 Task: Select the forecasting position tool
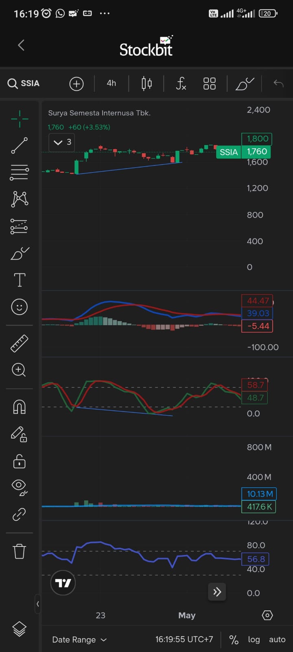coord(20,226)
